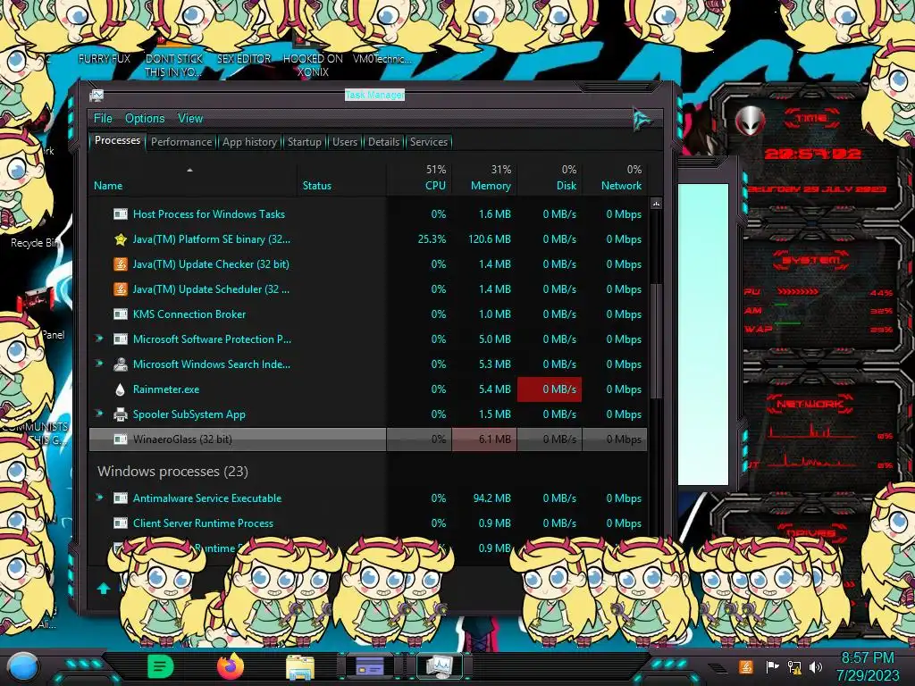
Task: Click the Task Manager title bar icon
Action: point(97,95)
